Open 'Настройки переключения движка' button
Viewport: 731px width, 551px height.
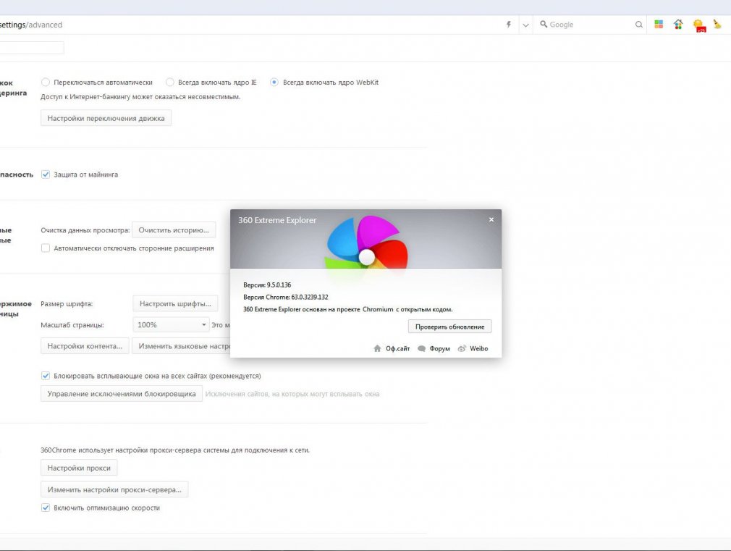pos(106,118)
